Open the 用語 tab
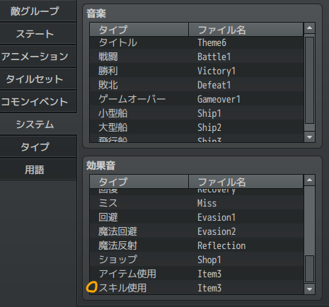Viewport: 329px width, 307px height. click(x=37, y=170)
